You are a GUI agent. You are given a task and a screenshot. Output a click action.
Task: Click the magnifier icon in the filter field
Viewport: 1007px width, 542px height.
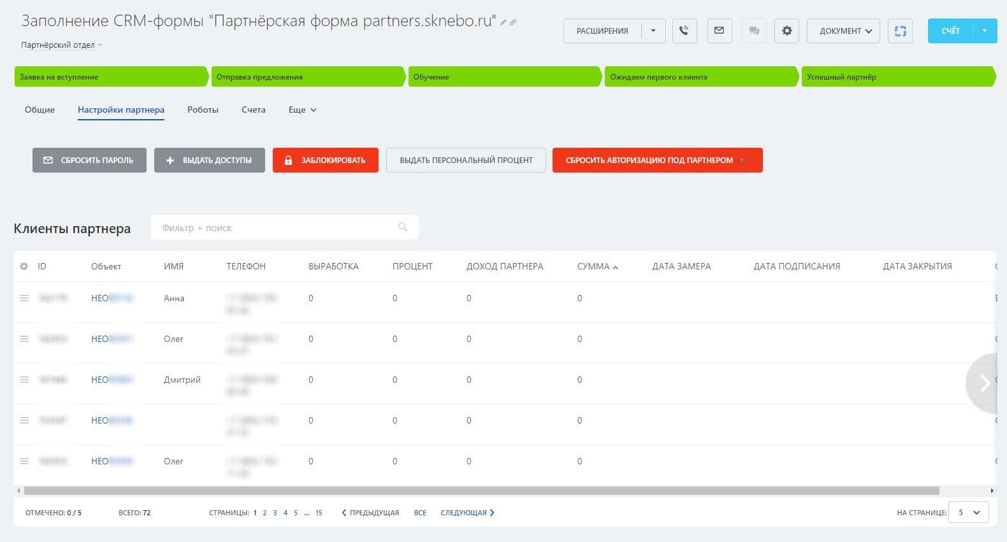[403, 227]
